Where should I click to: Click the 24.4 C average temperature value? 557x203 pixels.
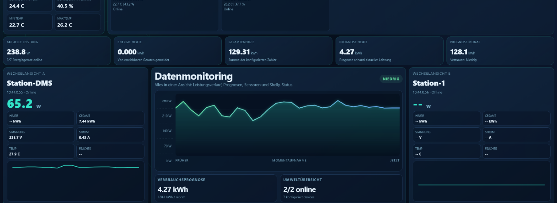[x=17, y=6]
